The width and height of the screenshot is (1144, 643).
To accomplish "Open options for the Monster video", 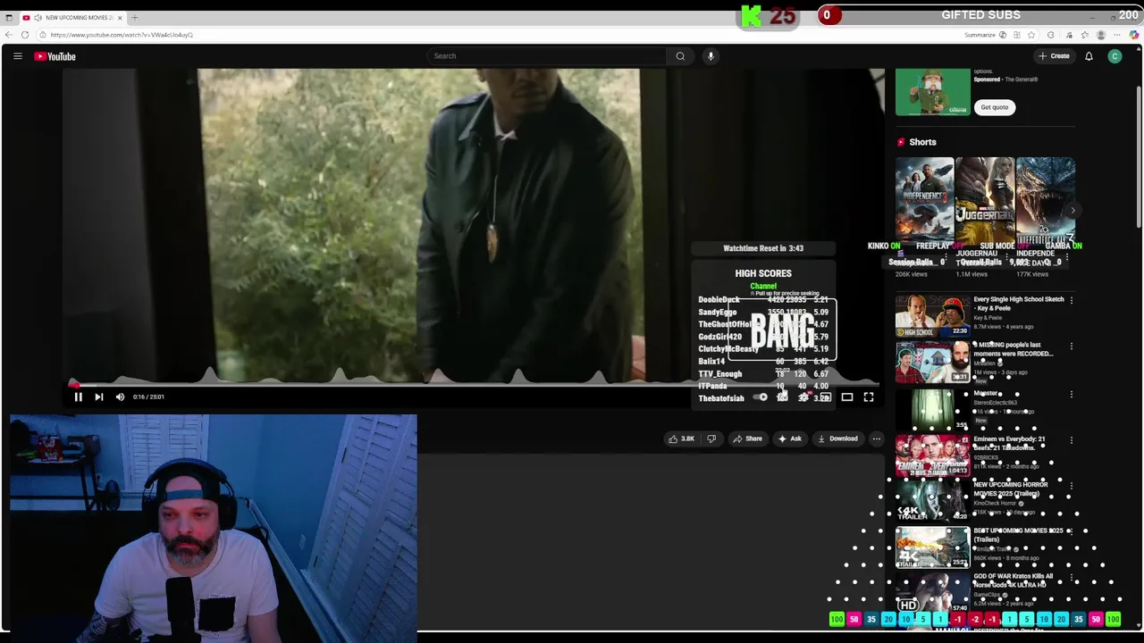I will [x=1071, y=394].
